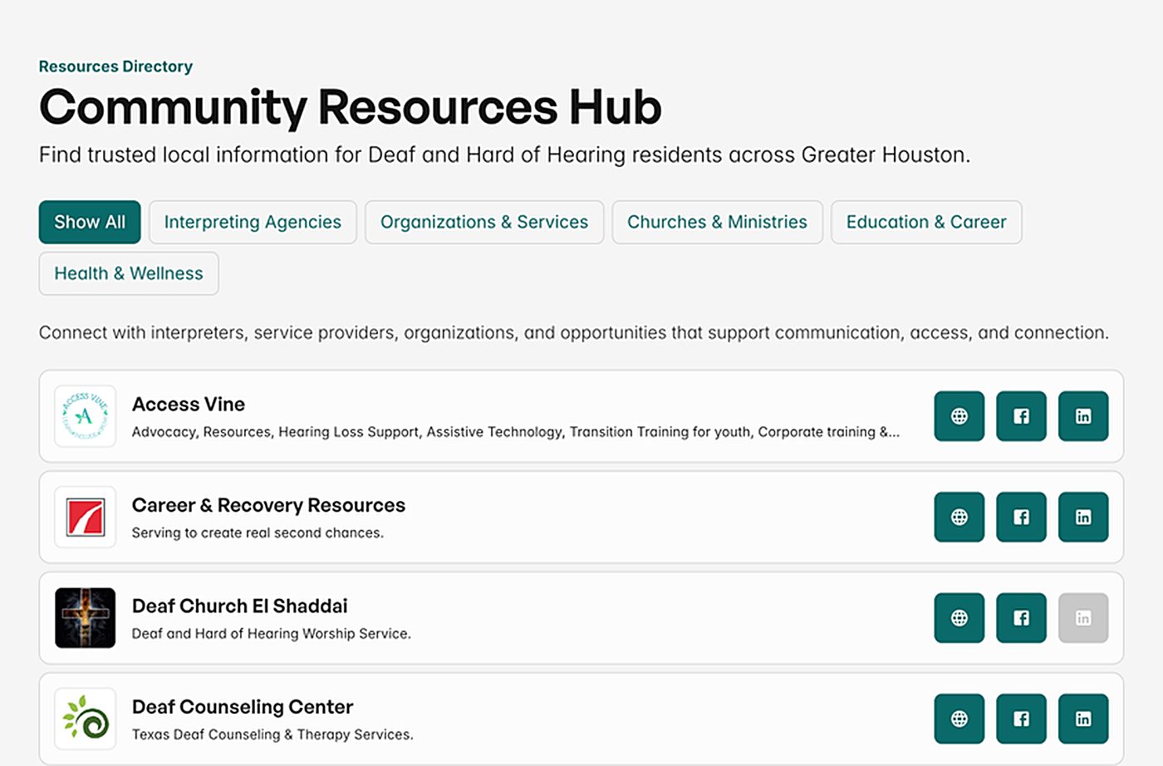1163x766 pixels.
Task: Click the Deaf Church El Shaddai cross image
Action: [x=85, y=618]
